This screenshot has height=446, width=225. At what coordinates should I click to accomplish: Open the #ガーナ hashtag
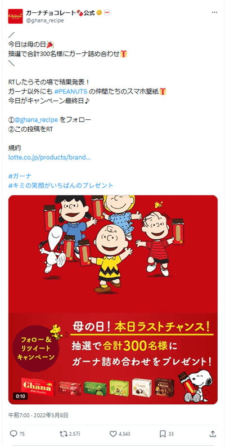coord(20,176)
